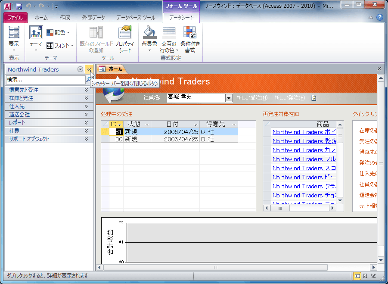Screen dimensions: 388x284
Task: Open Northwind Traders 乾燥 product link
Action: tap(304, 141)
